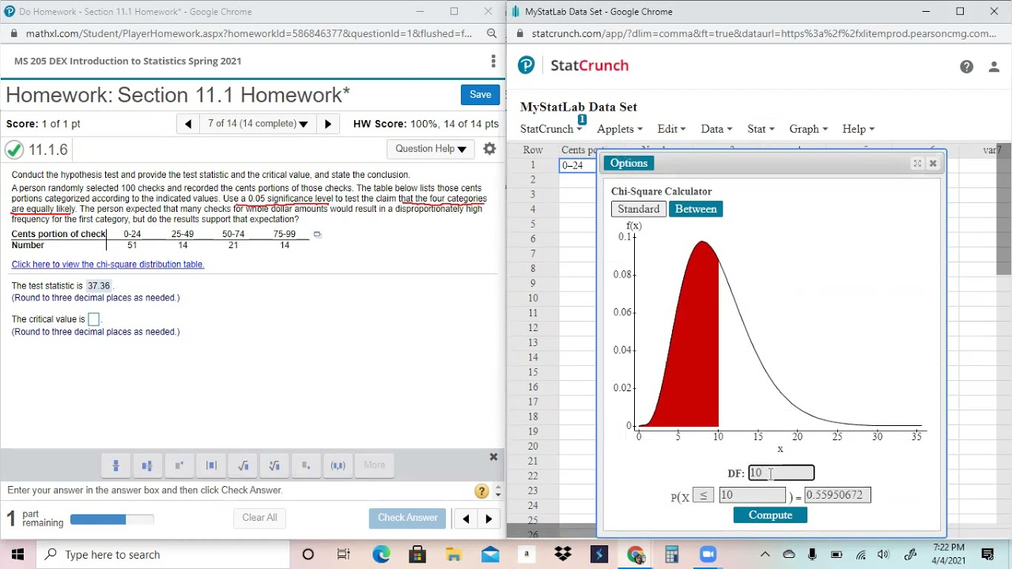The height and width of the screenshot is (569, 1012).
Task: Insert subscript template from math palette
Action: [306, 465]
